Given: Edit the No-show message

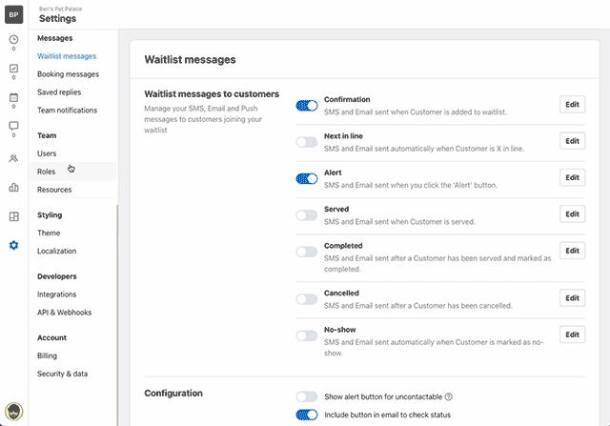Looking at the screenshot, I should [572, 335].
